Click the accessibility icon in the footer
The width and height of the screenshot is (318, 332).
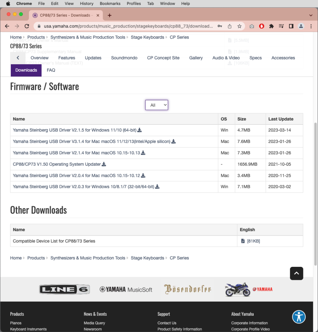[x=299, y=317]
